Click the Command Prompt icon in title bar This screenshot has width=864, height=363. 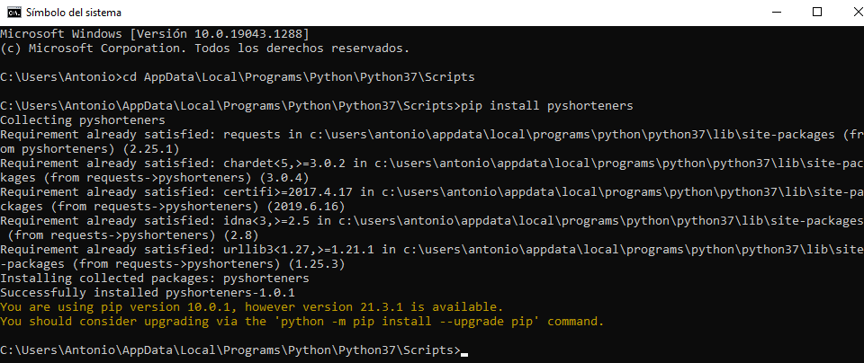(x=13, y=13)
